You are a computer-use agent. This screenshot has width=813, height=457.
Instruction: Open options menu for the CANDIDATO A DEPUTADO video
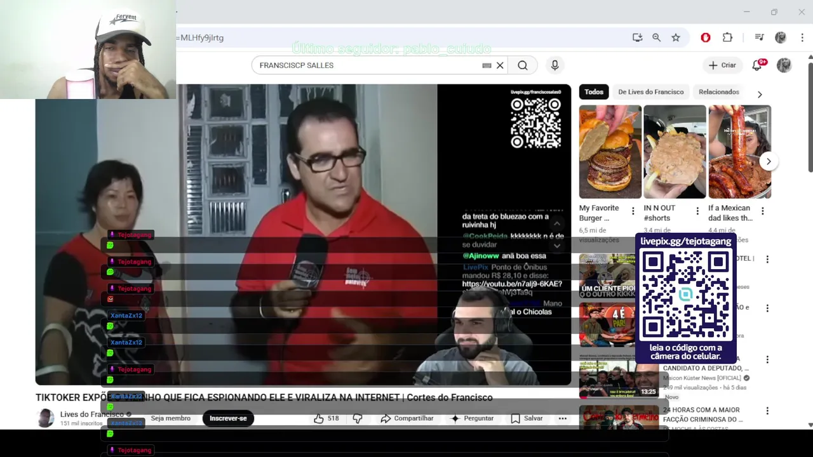(767, 359)
